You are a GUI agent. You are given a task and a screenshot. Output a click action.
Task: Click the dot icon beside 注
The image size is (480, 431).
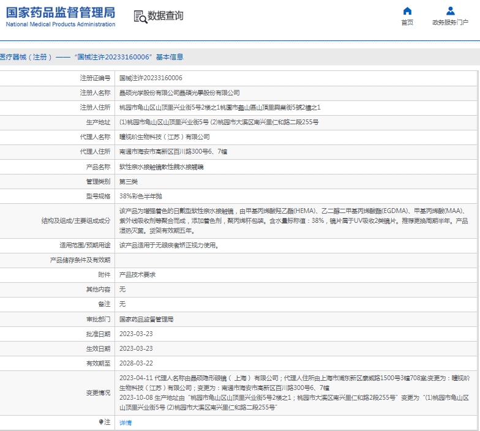101,422
